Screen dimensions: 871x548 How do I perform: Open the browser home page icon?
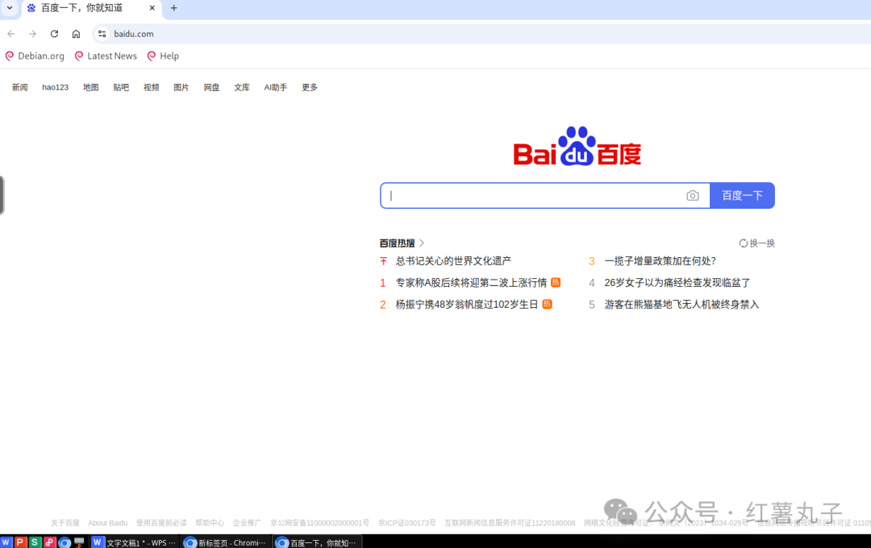[x=76, y=34]
